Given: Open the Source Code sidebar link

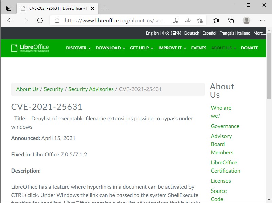Looking at the screenshot, I should [x=219, y=195].
